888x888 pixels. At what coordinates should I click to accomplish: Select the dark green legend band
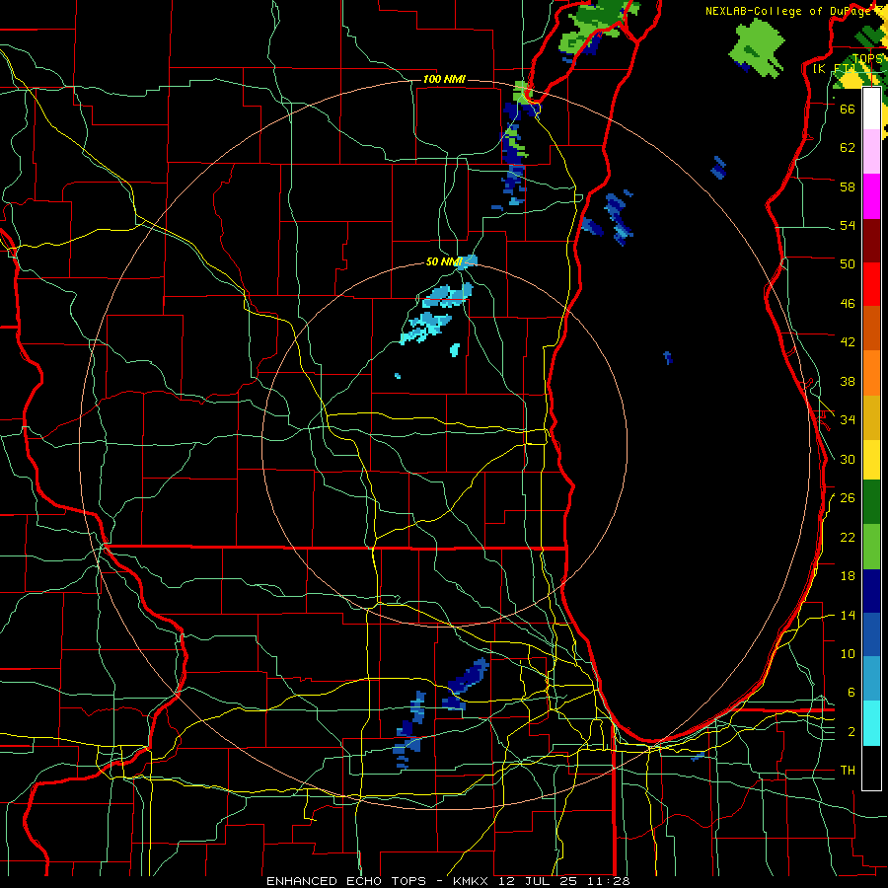pyautogui.click(x=871, y=502)
